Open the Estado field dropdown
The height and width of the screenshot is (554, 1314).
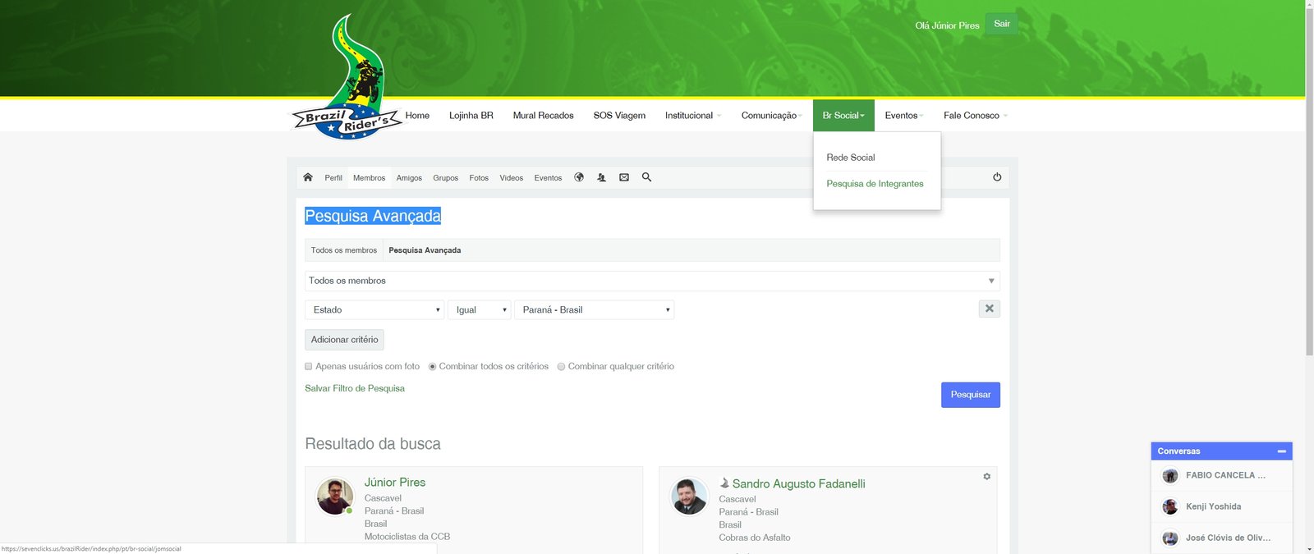click(374, 309)
